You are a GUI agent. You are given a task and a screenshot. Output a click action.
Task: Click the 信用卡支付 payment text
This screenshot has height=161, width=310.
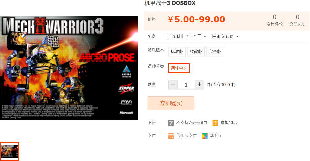tap(186, 135)
